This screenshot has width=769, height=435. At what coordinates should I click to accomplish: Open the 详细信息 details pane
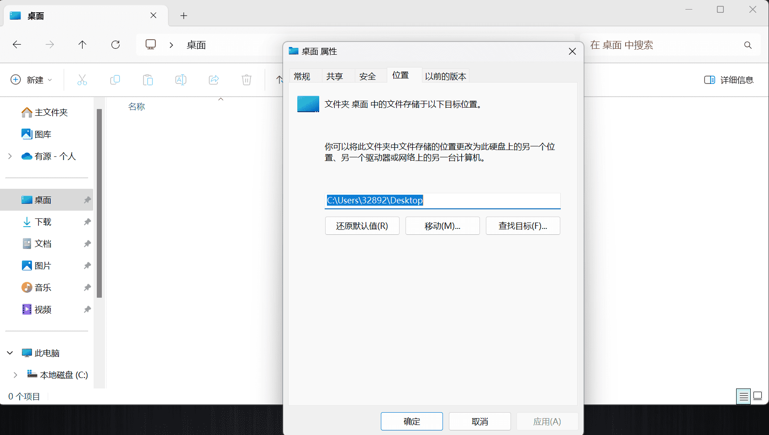[729, 80]
